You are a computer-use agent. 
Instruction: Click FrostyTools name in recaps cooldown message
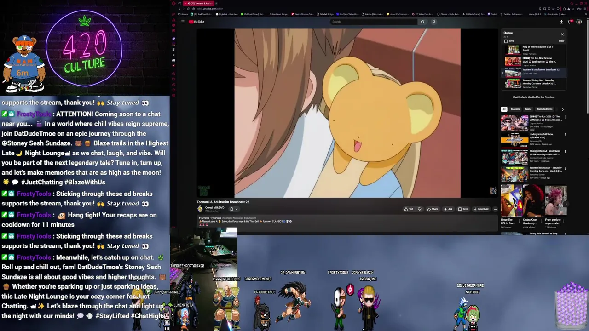[x=34, y=215]
